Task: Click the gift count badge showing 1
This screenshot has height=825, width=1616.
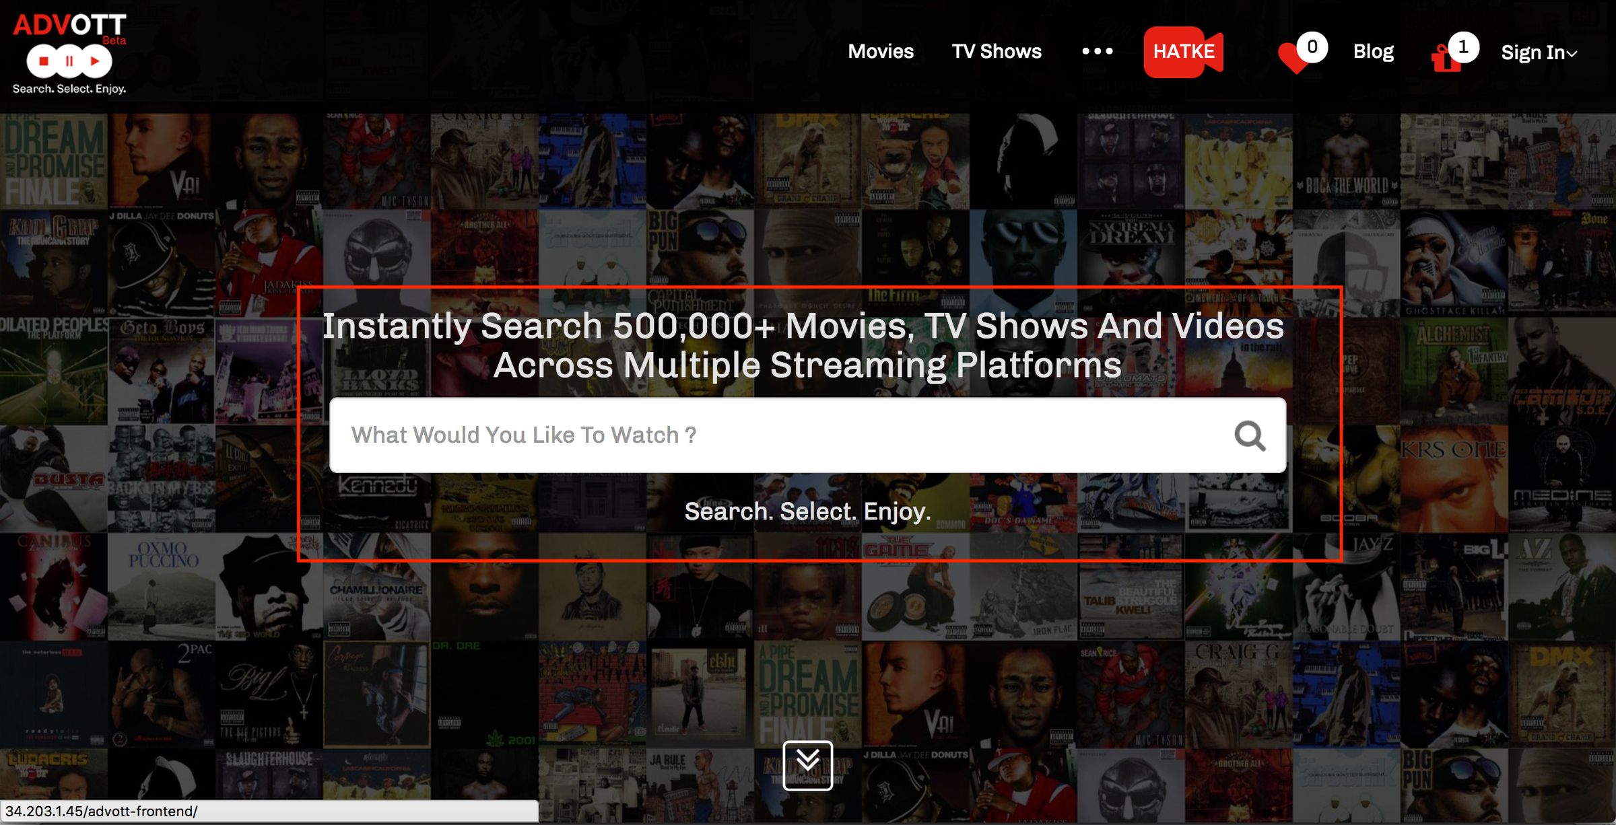Action: click(x=1463, y=47)
